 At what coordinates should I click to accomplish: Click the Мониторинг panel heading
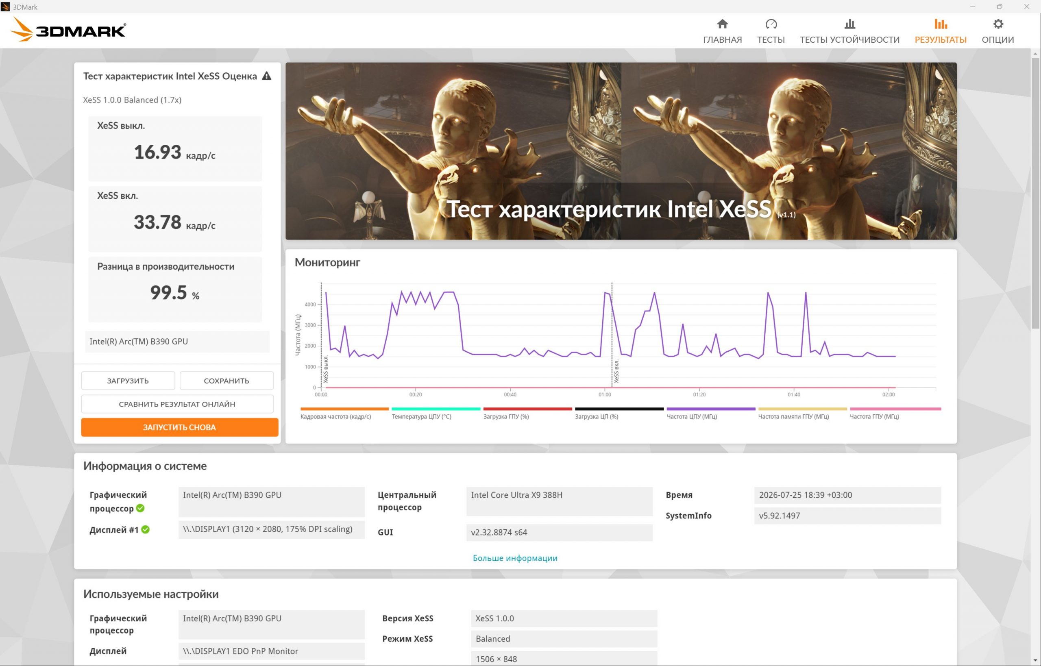(x=327, y=263)
